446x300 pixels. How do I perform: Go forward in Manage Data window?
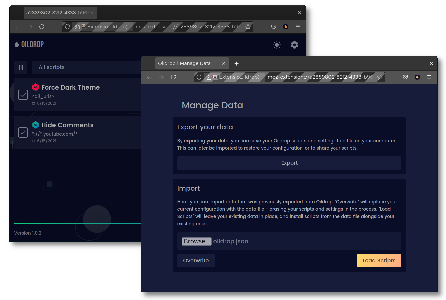click(161, 77)
